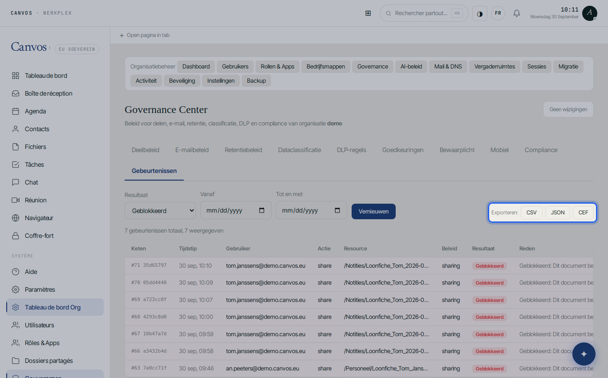Open the sparkle AI assistant button
Viewport: 608px width, 378px height.
[x=584, y=354]
